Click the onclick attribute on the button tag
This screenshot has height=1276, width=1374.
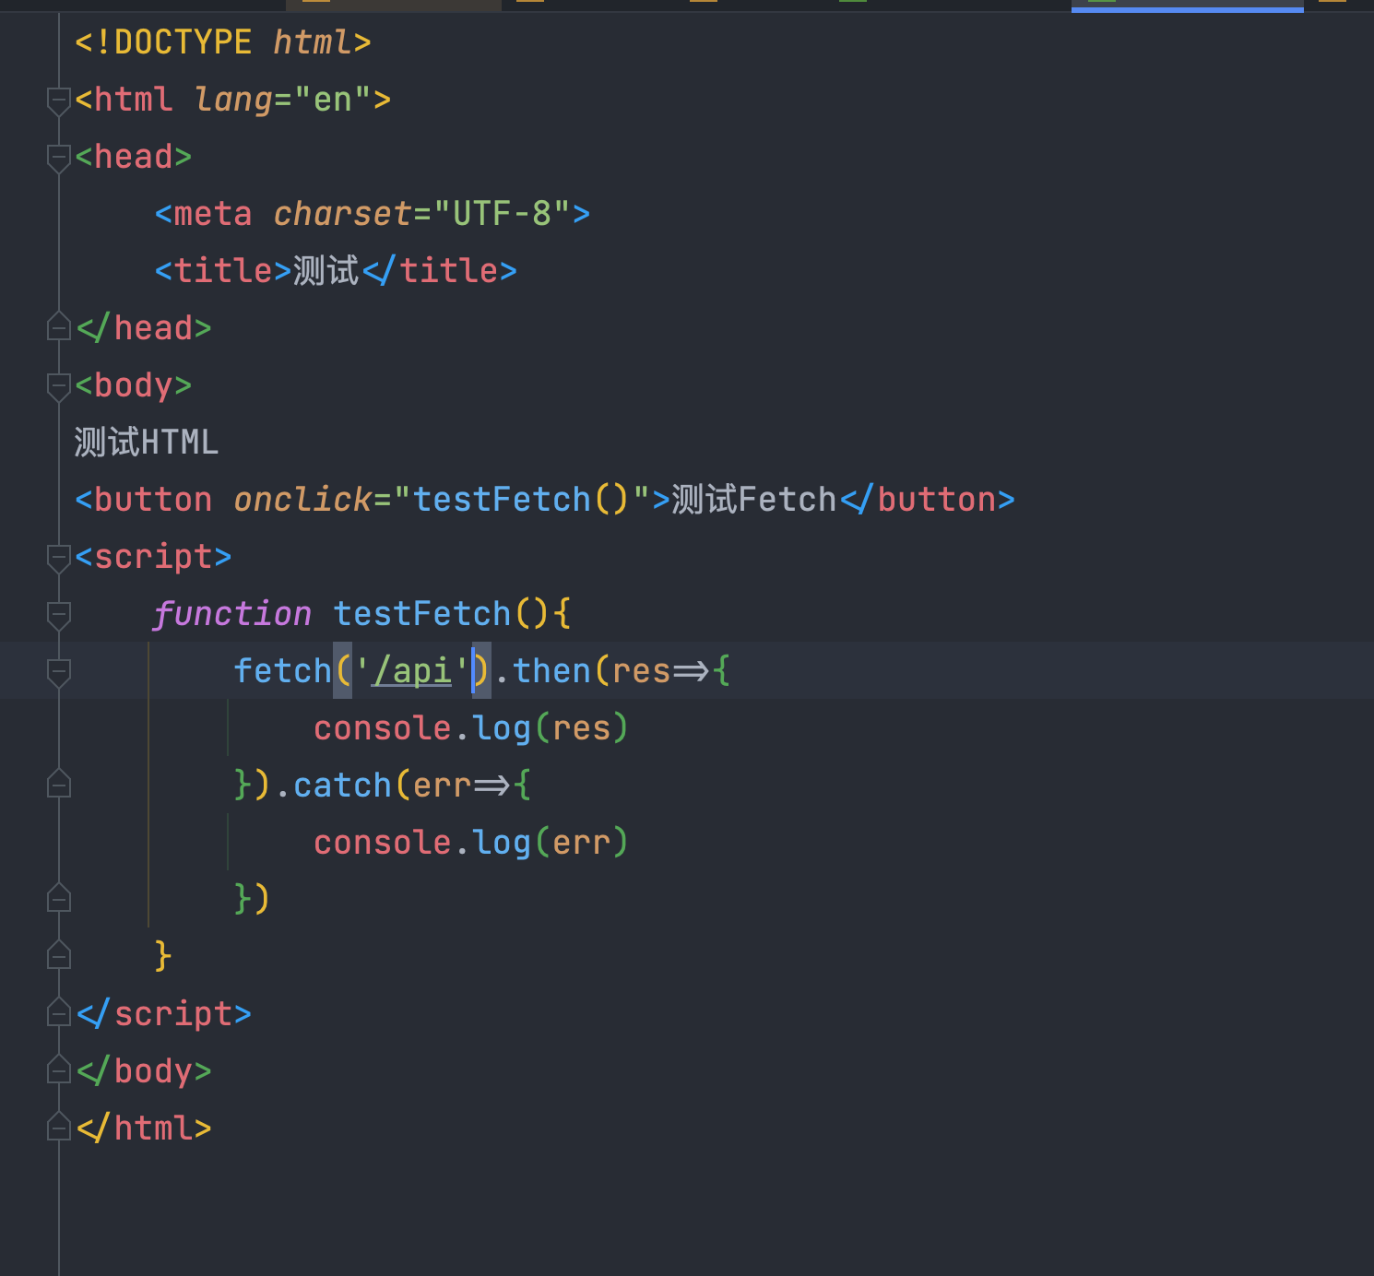click(x=302, y=500)
